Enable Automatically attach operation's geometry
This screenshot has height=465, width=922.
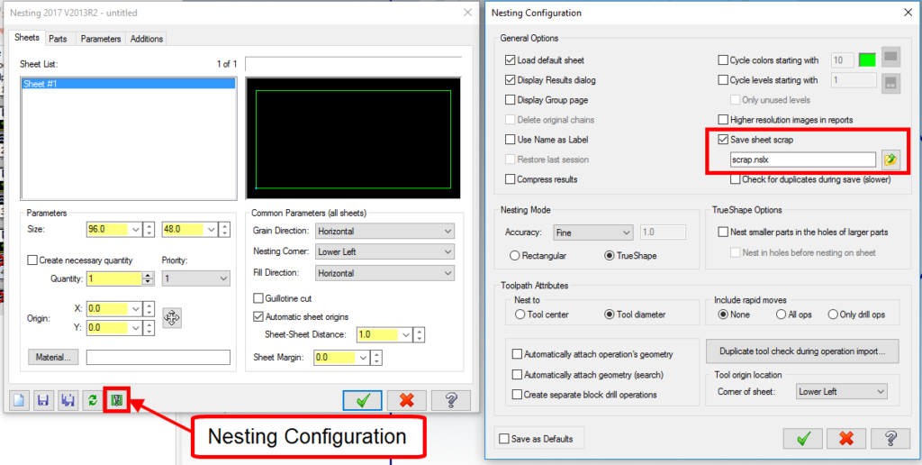(x=517, y=354)
